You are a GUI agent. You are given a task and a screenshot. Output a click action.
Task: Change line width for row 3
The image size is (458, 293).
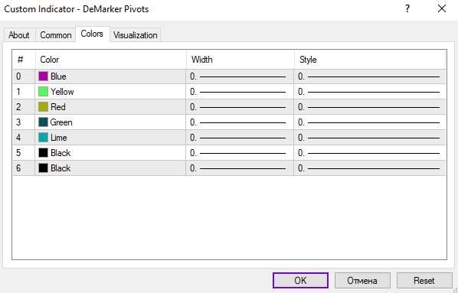240,122
